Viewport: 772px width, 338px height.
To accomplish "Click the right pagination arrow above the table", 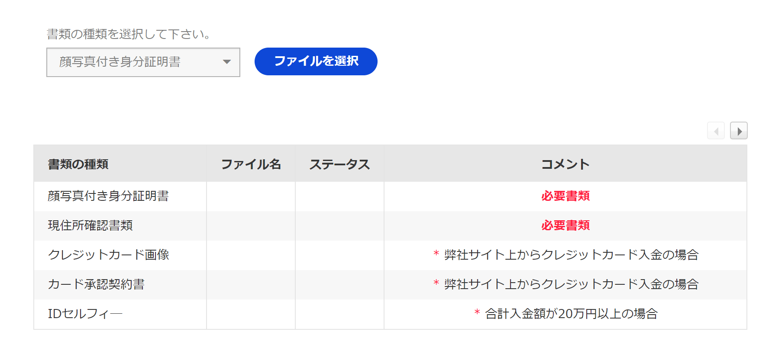I will click(740, 130).
